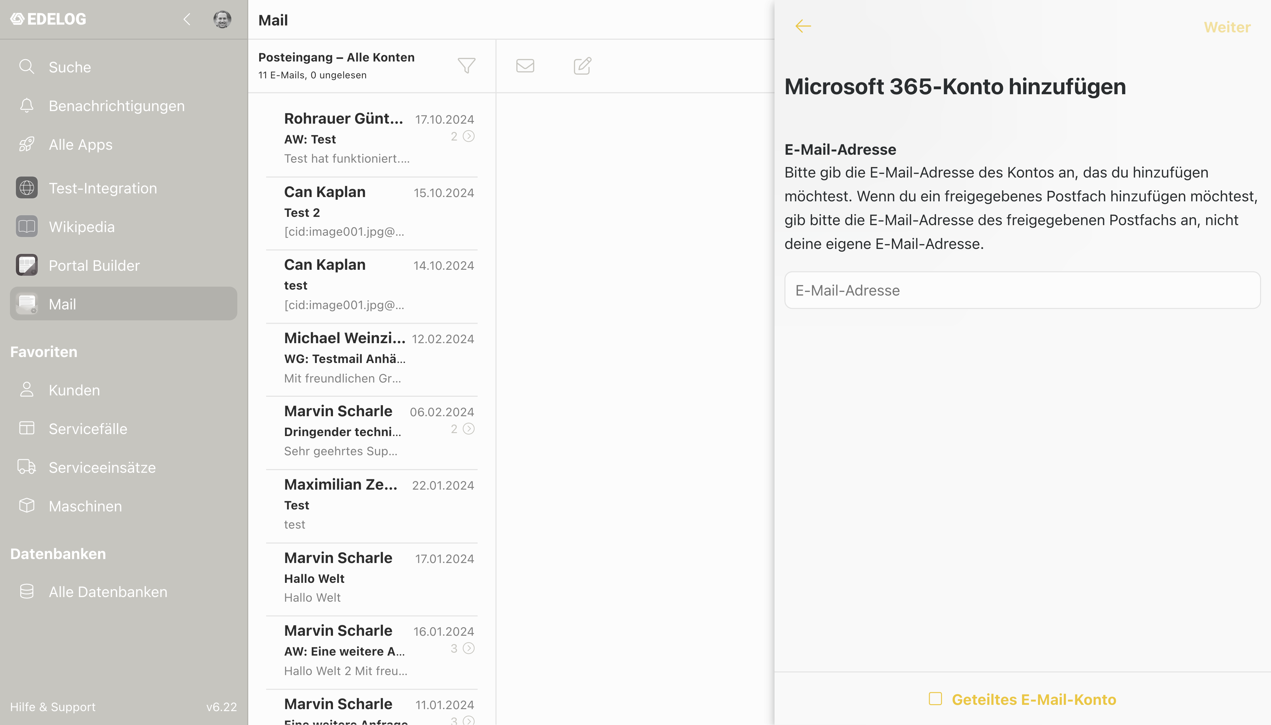
Task: Click Posteingang – Alle Konten header
Action: 336,57
